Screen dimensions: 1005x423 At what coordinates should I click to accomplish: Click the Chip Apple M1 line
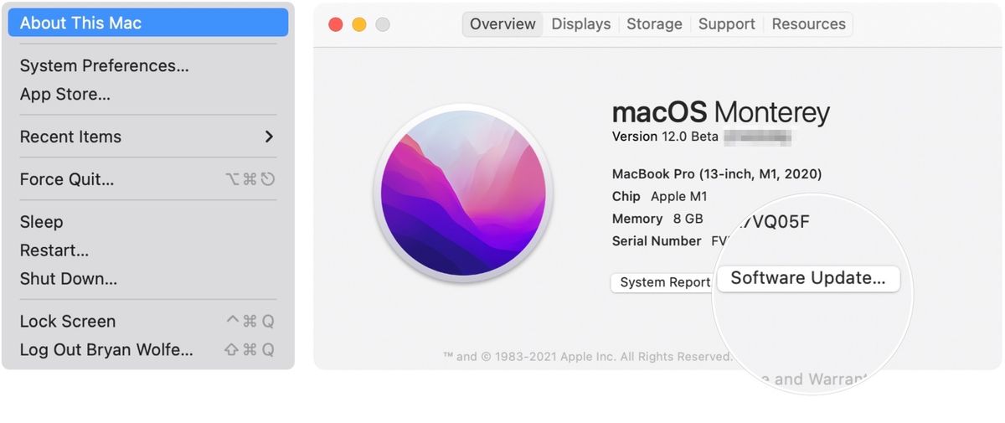pyautogui.click(x=660, y=196)
